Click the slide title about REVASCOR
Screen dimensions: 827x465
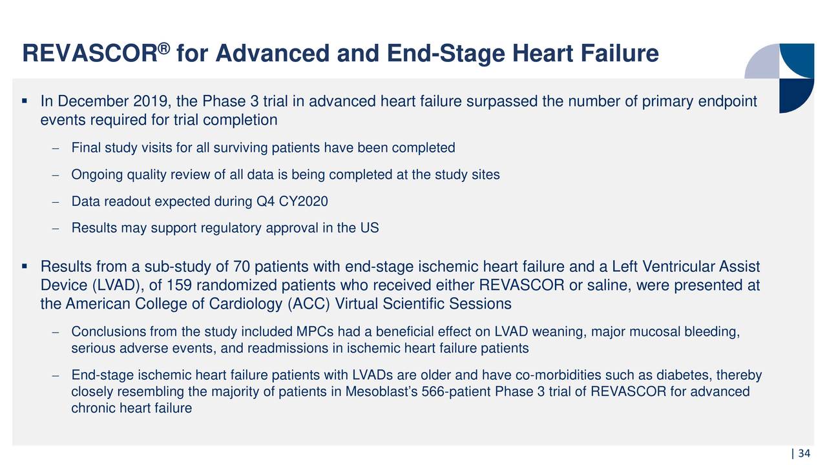tap(340, 54)
